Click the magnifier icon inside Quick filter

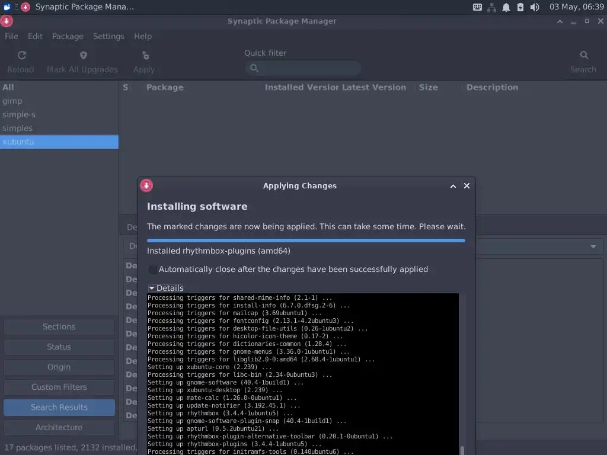pos(254,68)
